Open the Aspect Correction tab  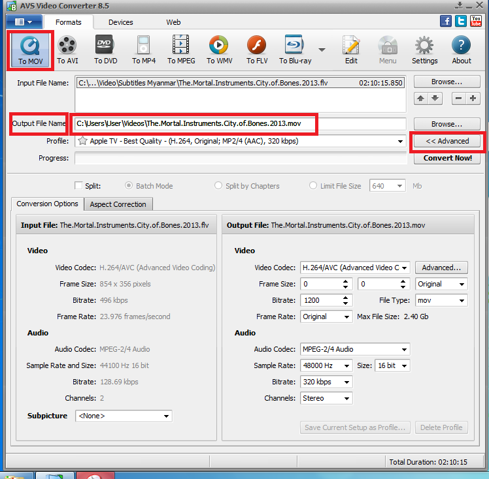click(118, 204)
